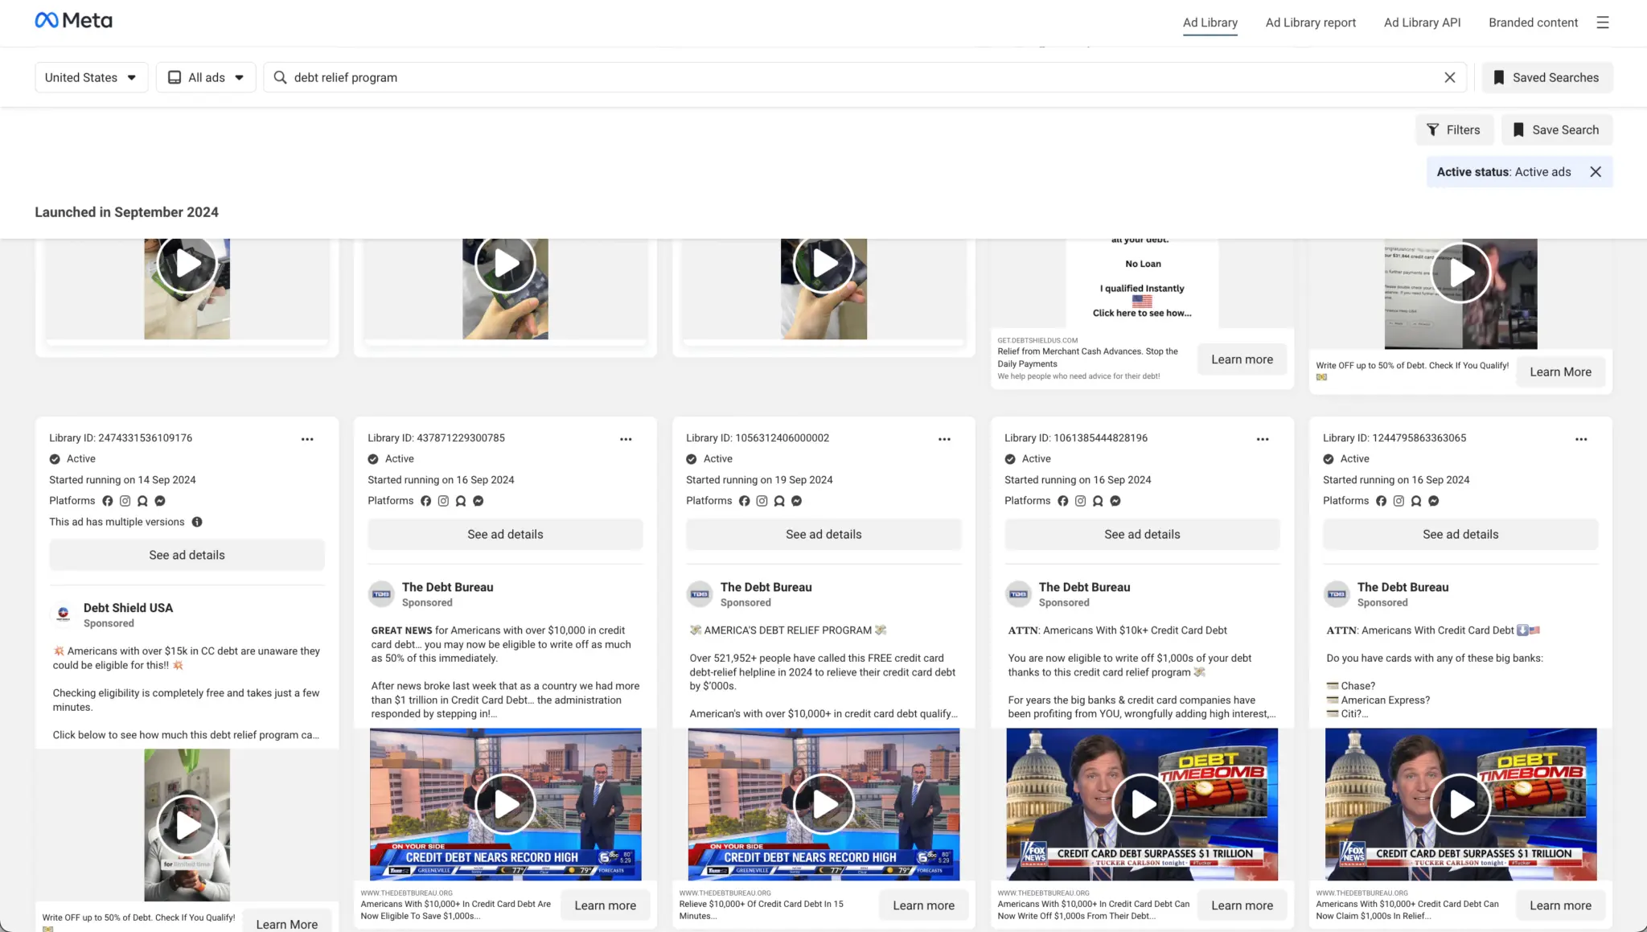Play the Debt Timebomb video in ad 1244795863363065

tap(1460, 803)
